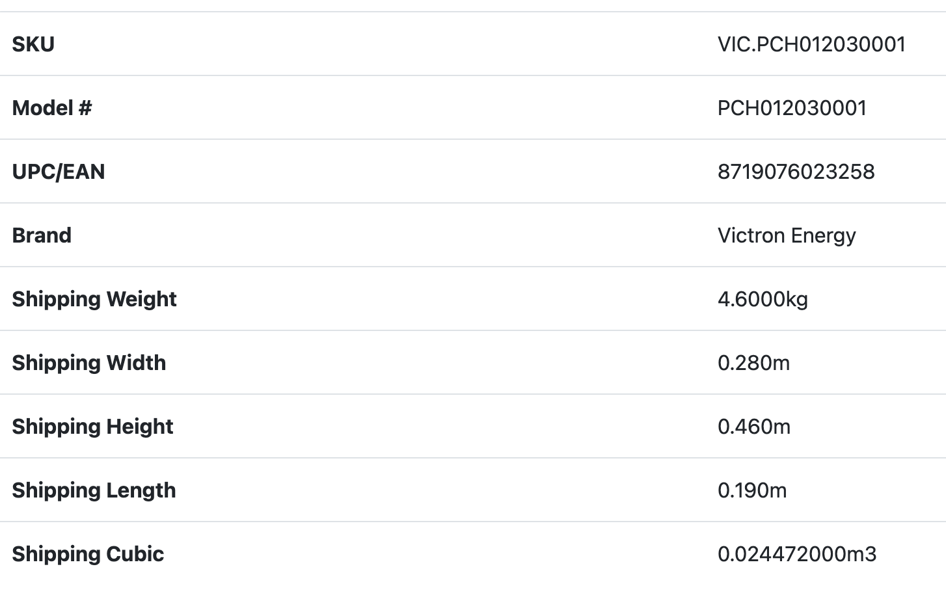
Task: Click the SKU row label
Action: click(33, 44)
